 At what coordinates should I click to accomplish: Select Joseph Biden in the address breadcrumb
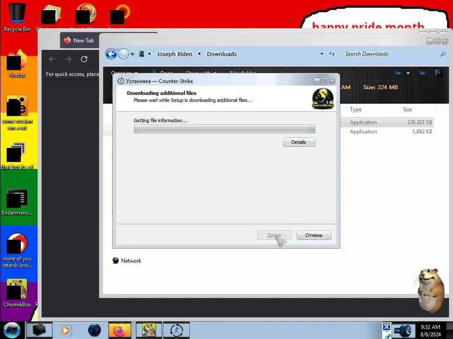point(174,54)
